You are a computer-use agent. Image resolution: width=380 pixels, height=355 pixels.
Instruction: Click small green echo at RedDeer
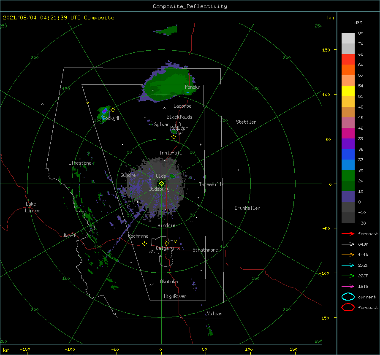tap(174, 132)
